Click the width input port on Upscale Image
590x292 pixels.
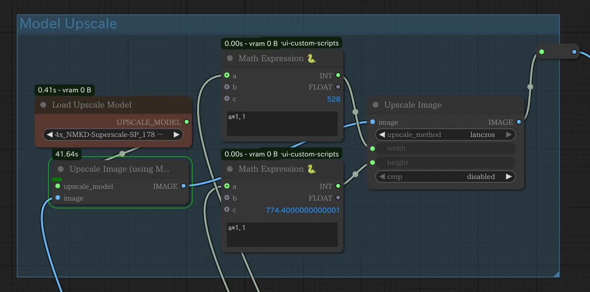click(372, 148)
